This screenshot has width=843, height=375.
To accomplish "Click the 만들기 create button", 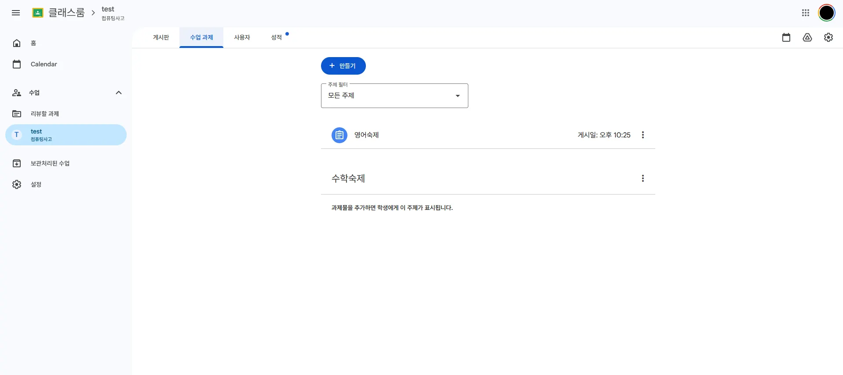I will click(x=343, y=66).
